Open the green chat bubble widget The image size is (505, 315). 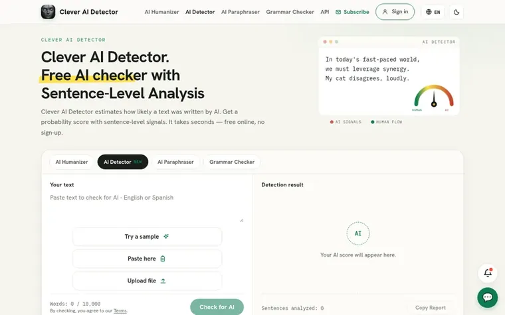pyautogui.click(x=488, y=297)
